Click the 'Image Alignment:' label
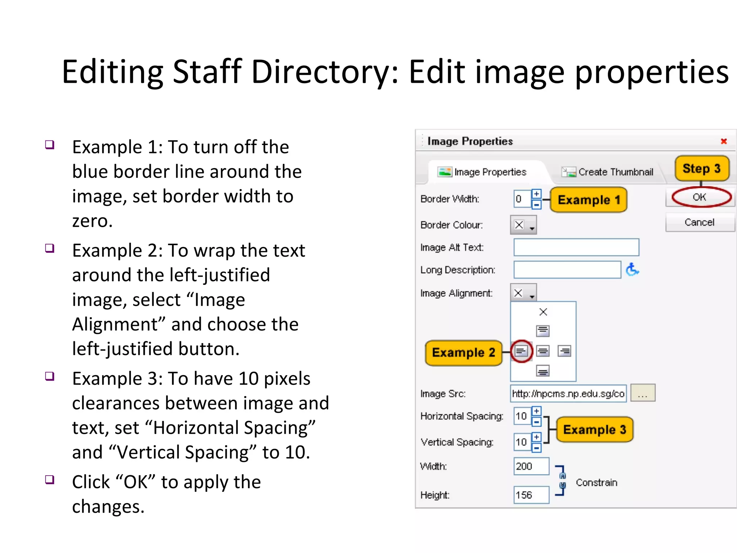The height and width of the screenshot is (553, 737). [456, 293]
